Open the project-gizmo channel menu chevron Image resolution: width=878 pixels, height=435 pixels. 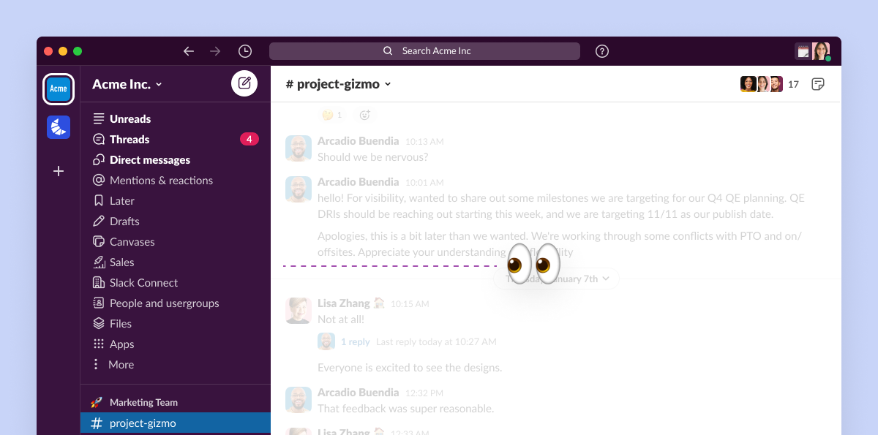pyautogui.click(x=386, y=84)
